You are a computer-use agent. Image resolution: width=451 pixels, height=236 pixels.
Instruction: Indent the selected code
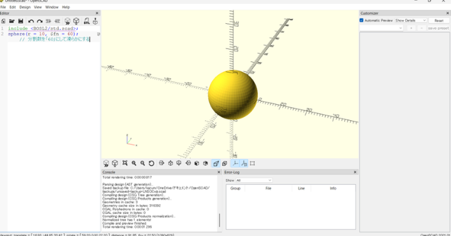click(58, 21)
